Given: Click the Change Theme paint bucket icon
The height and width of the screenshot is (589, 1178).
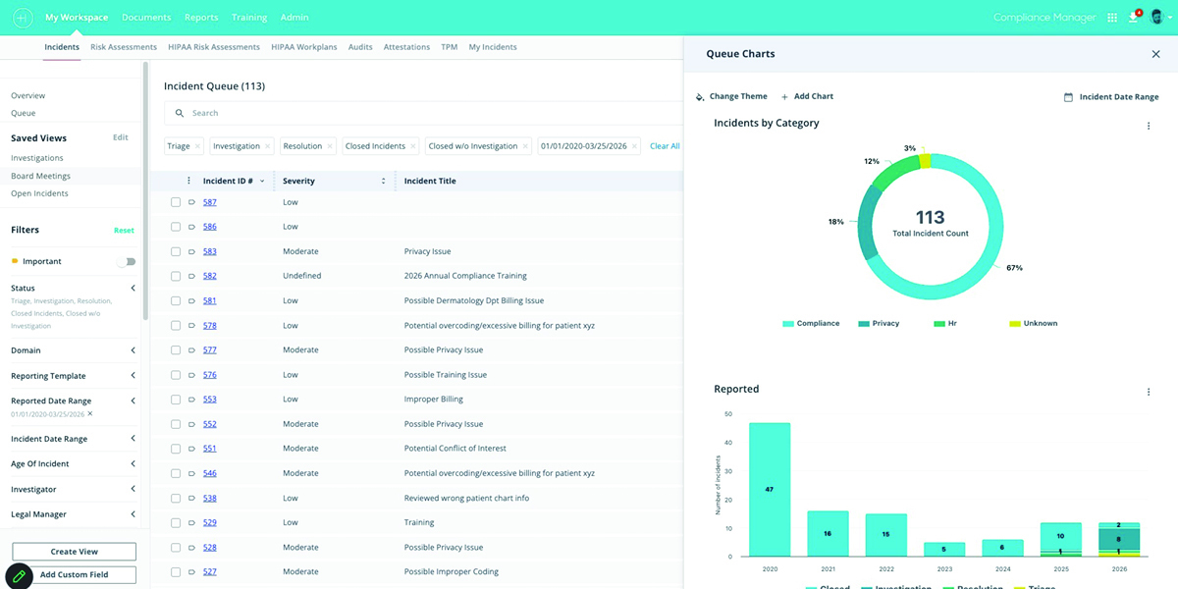Looking at the screenshot, I should 700,97.
